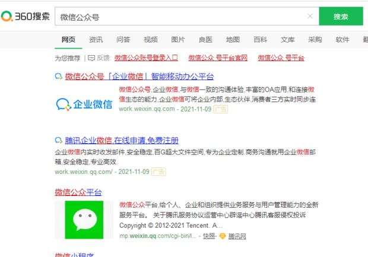
Task: Click the 微信公众平台 description text
Action: tap(219, 215)
